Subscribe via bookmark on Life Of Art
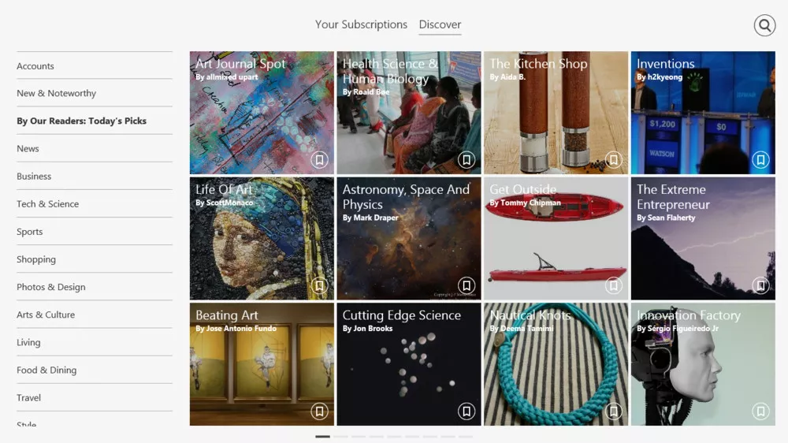Viewport: 788px width, 443px height. pos(319,285)
